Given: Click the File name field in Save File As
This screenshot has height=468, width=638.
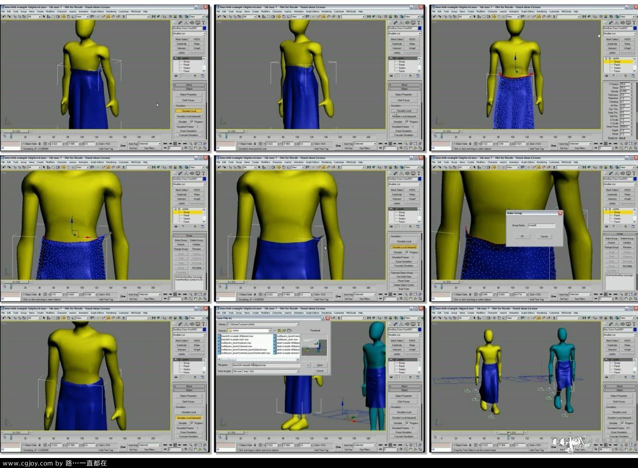Looking at the screenshot, I should (x=266, y=365).
